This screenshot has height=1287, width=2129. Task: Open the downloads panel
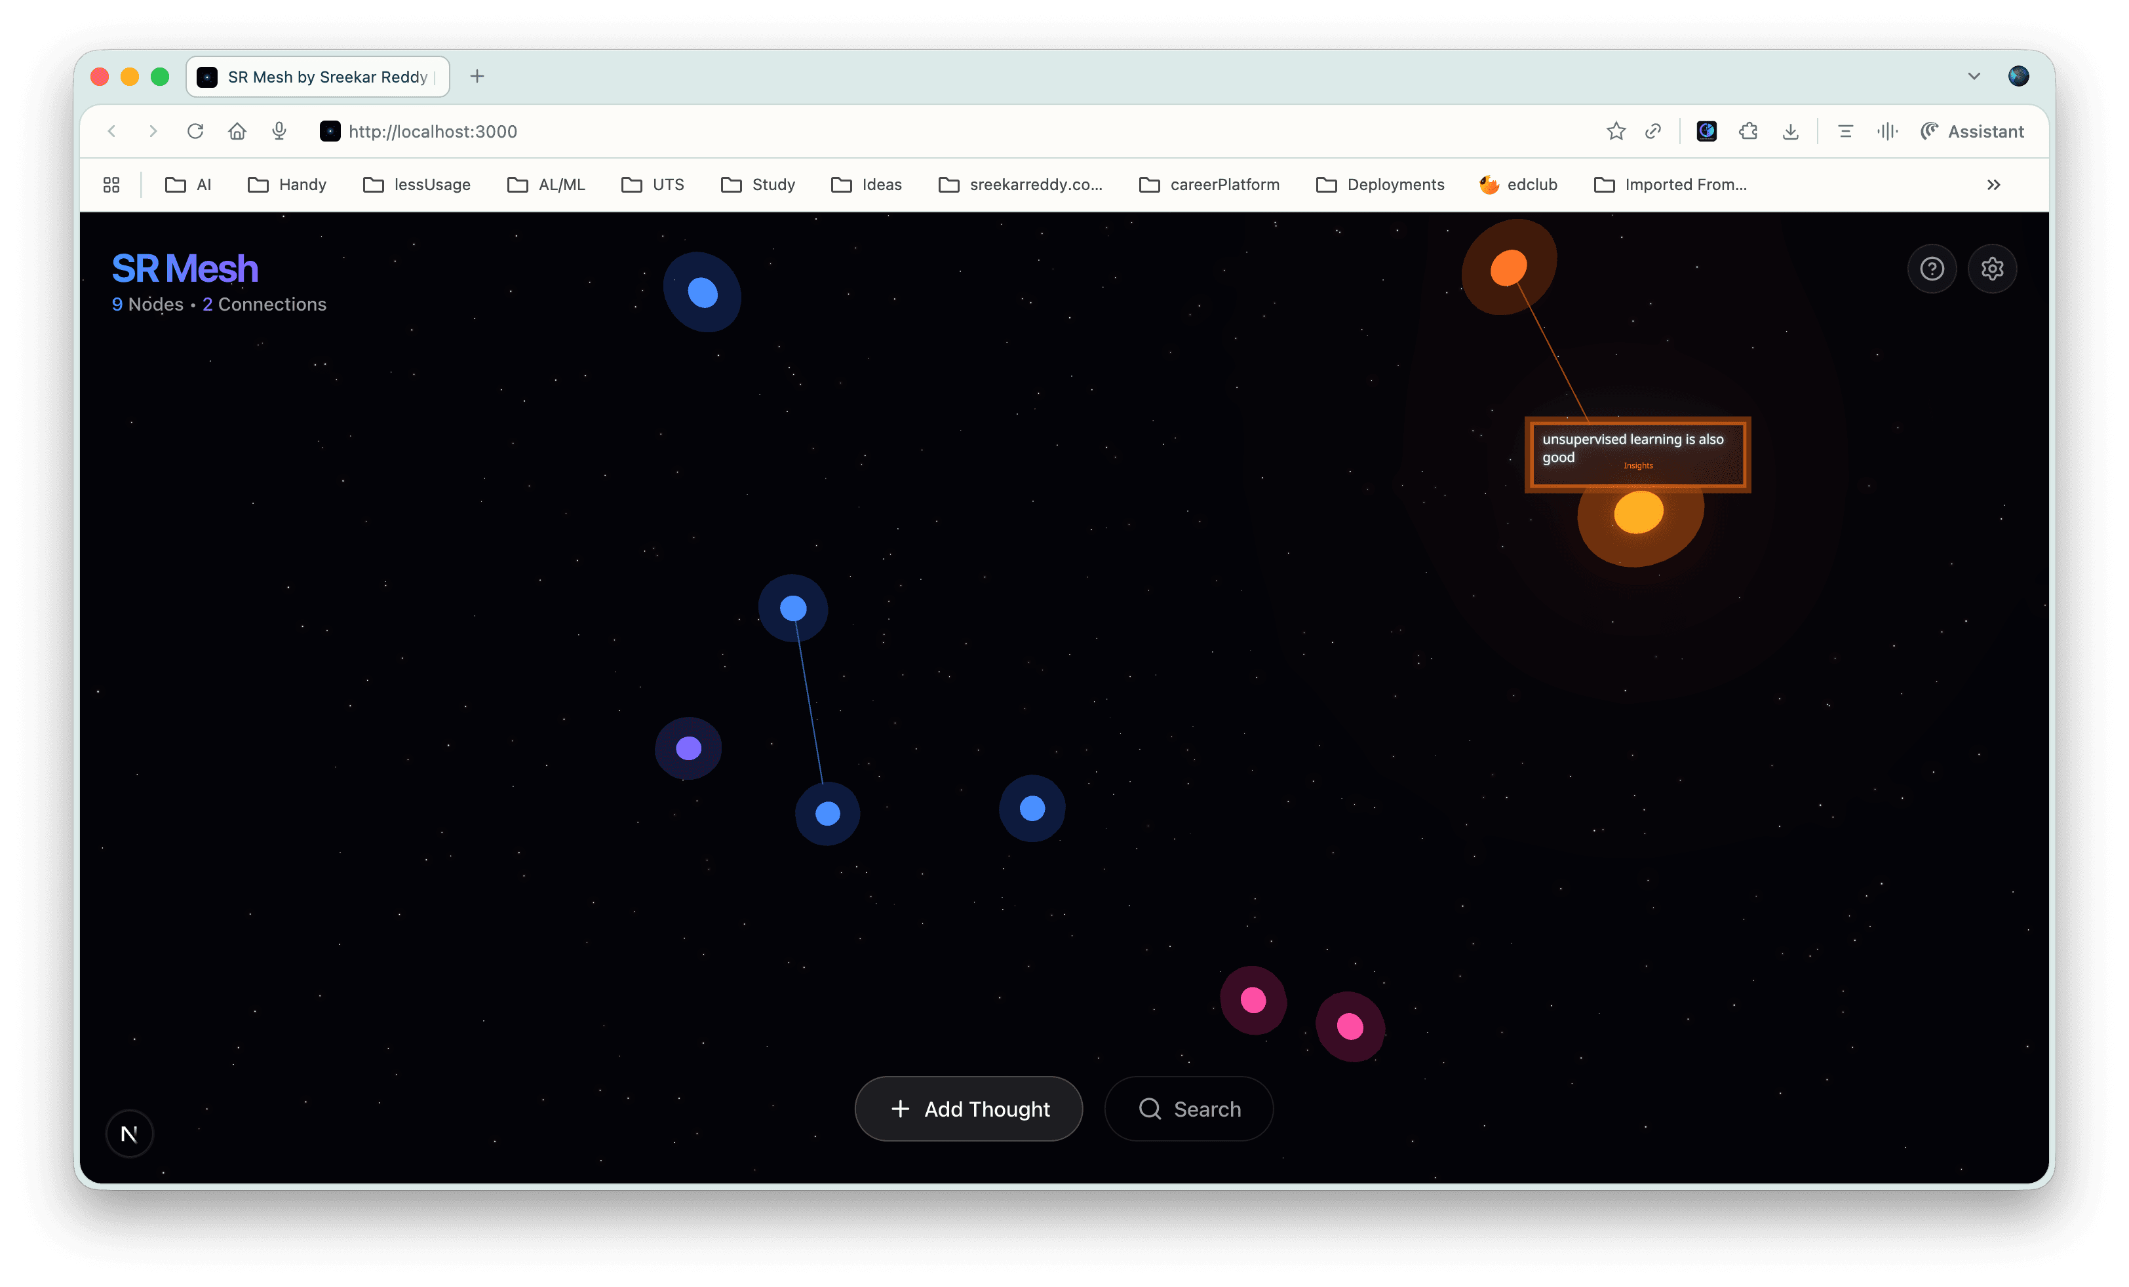tap(1790, 131)
